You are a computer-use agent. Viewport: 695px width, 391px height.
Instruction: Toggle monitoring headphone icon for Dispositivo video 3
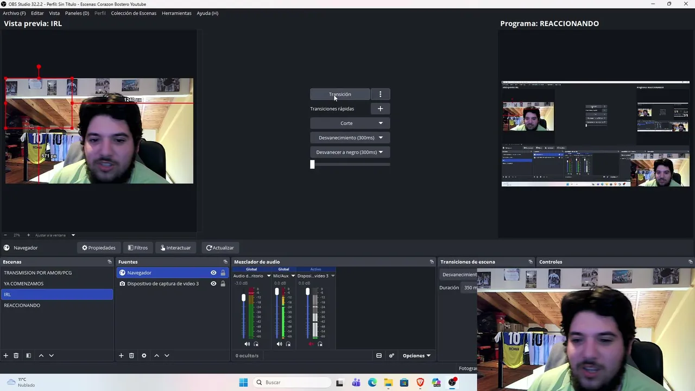click(320, 344)
